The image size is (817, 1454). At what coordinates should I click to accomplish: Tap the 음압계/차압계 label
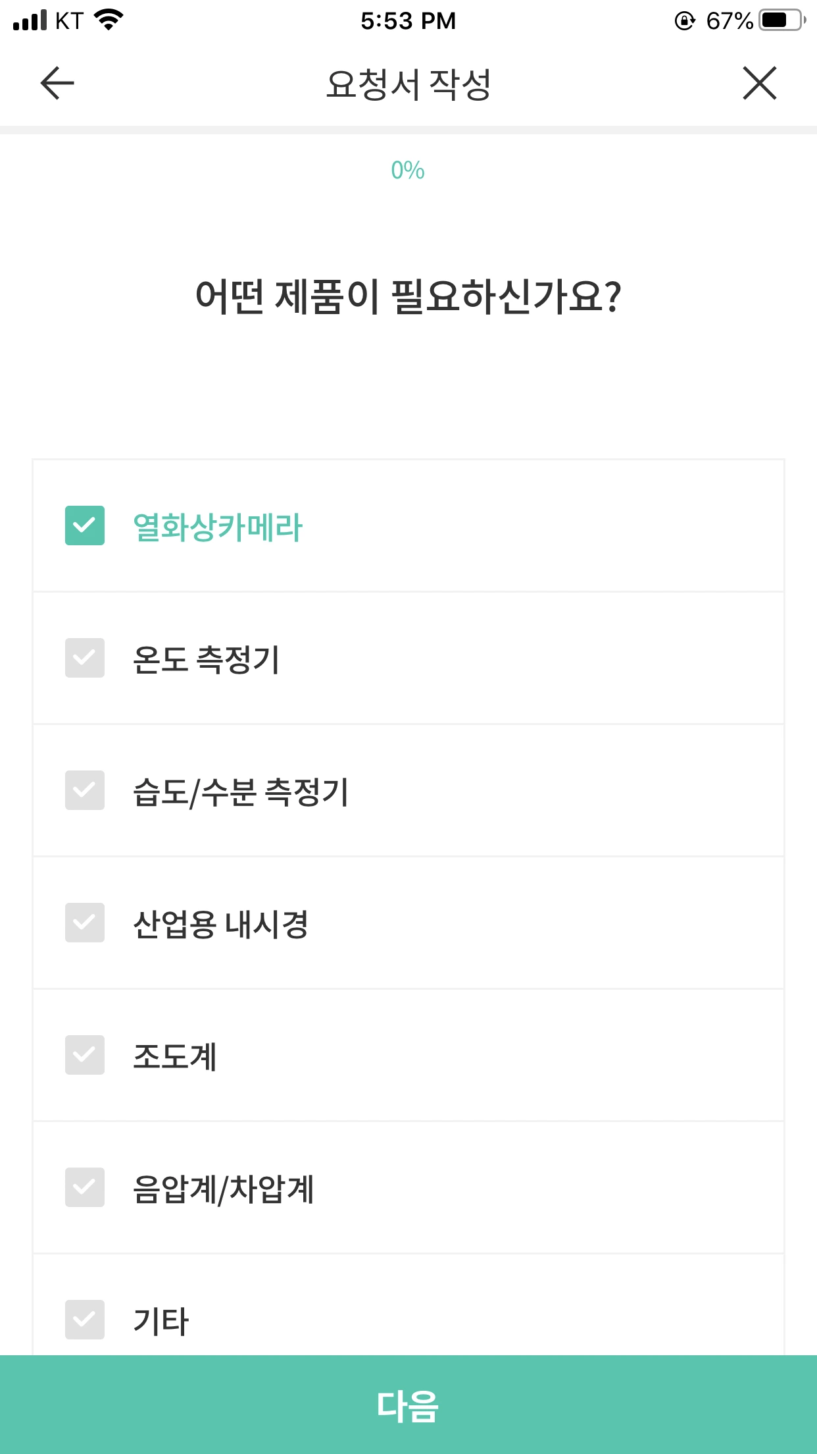click(224, 1189)
